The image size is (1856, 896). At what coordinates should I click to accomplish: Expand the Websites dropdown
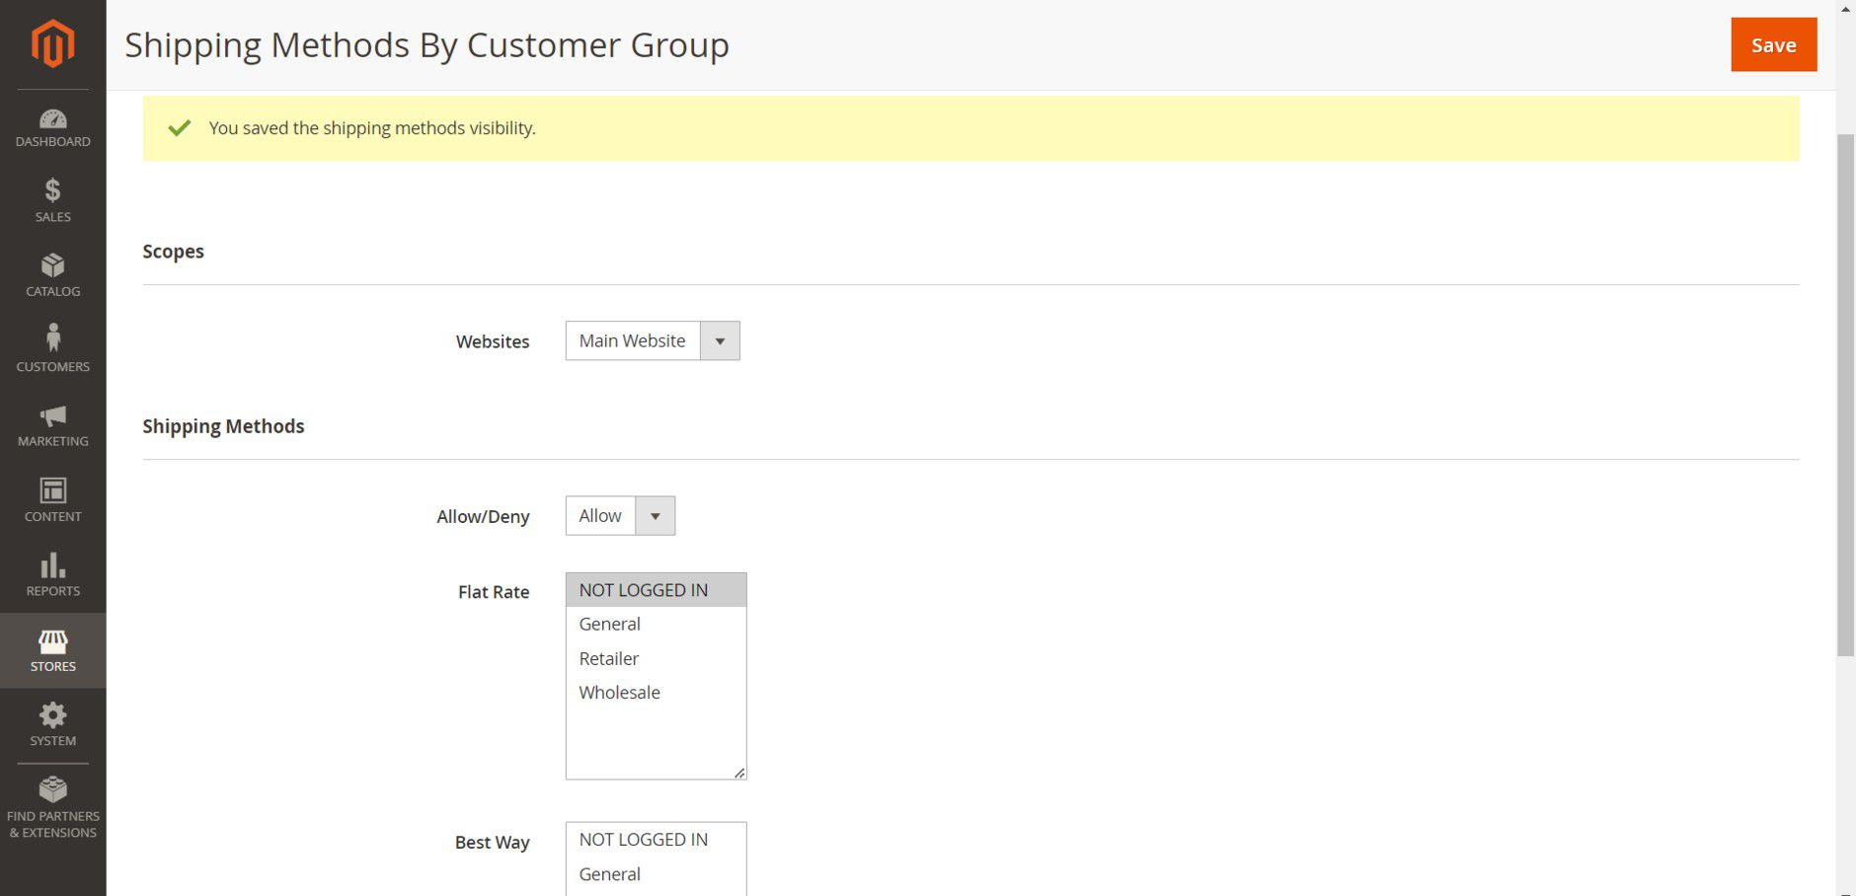pos(652,340)
